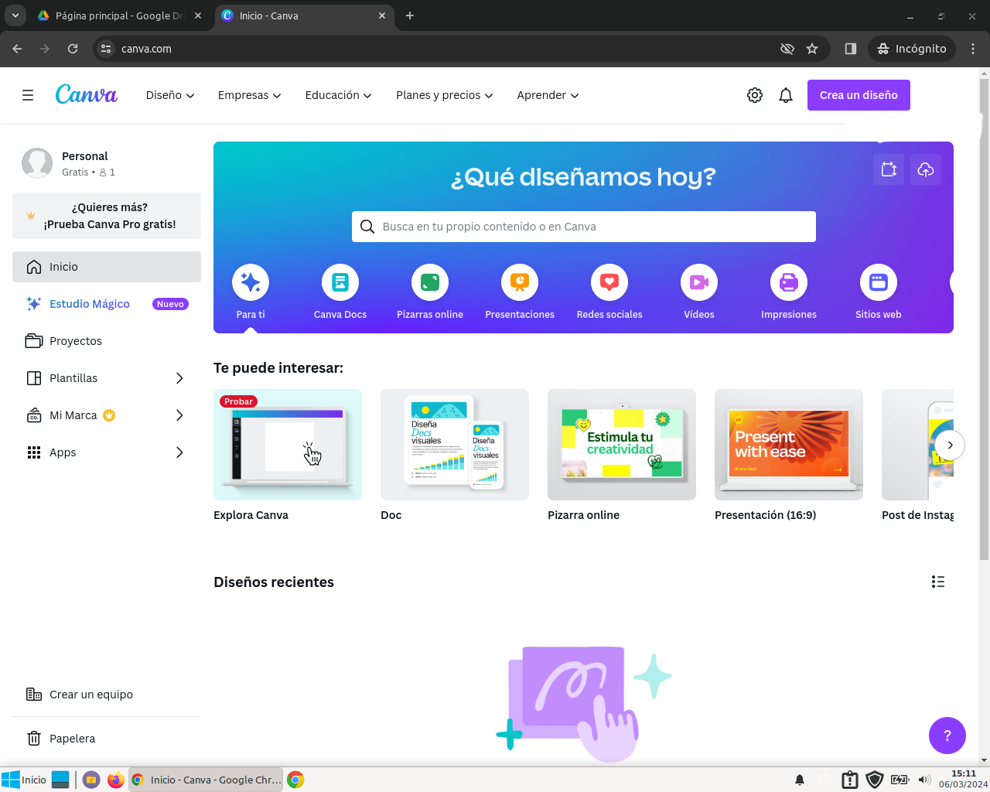
Task: Open Chrome side panel icon
Action: click(x=851, y=49)
